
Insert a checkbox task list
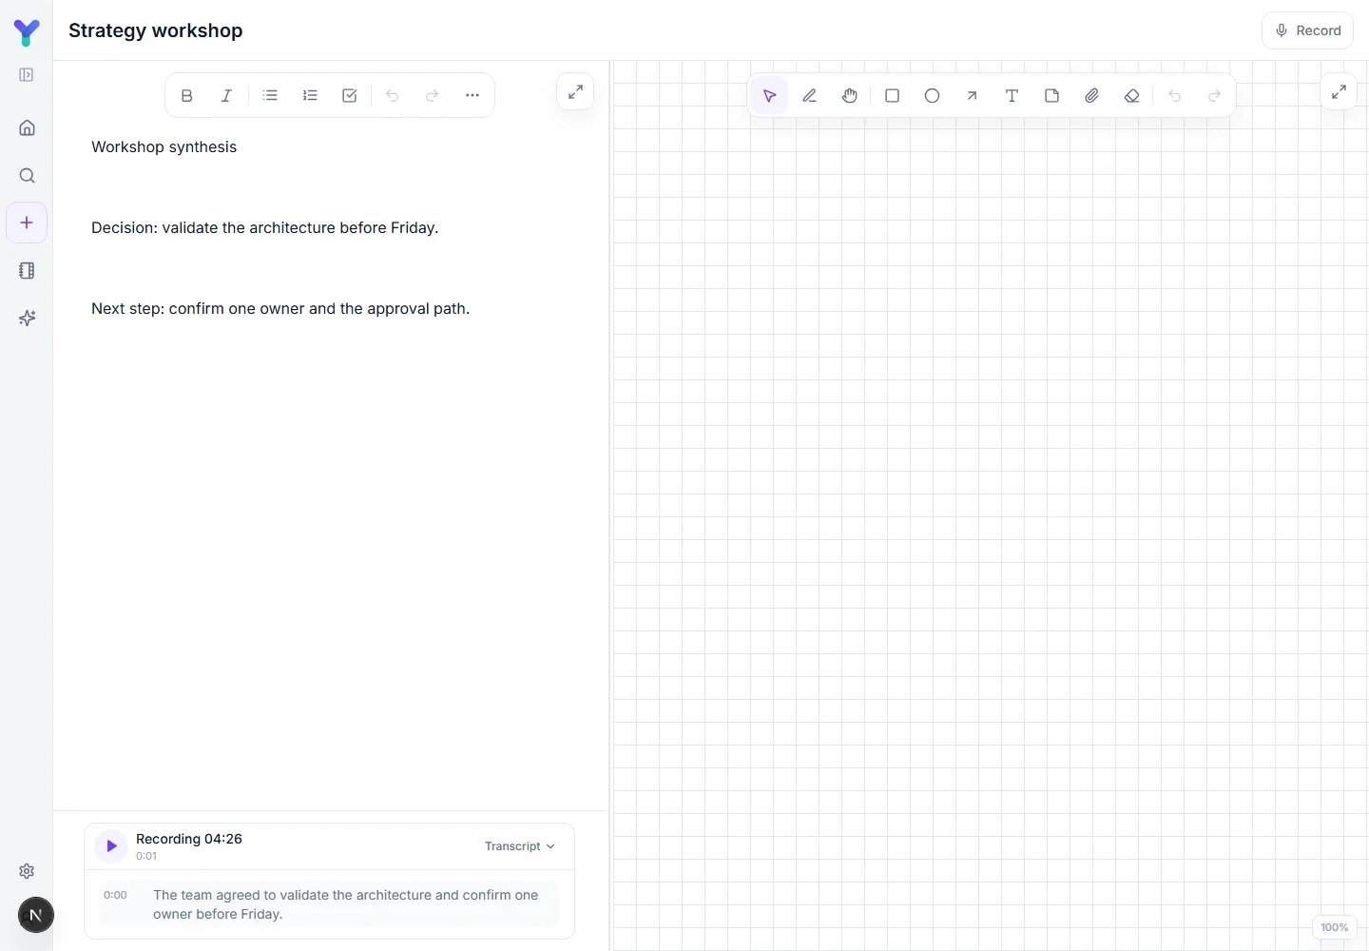coord(350,95)
